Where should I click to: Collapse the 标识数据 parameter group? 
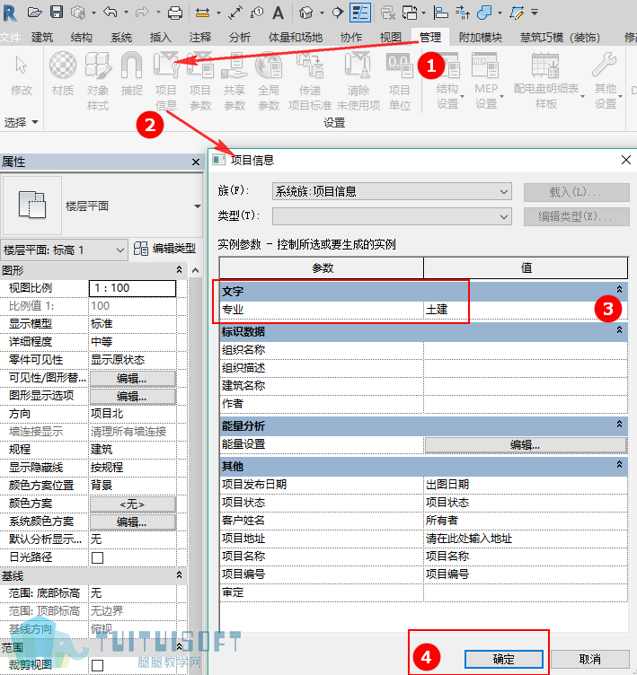click(619, 329)
